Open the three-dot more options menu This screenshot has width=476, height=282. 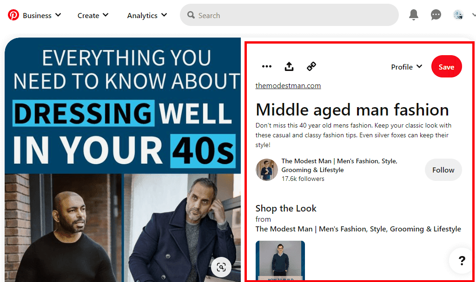pos(266,67)
